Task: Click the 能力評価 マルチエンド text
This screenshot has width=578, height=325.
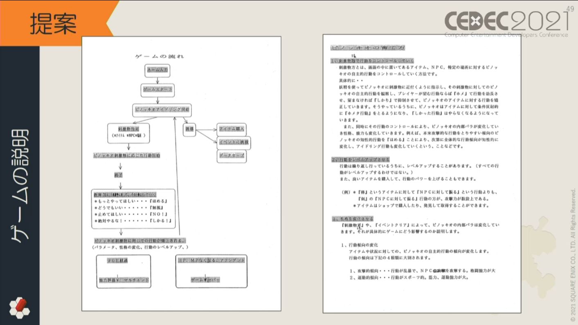Action: click(x=124, y=280)
